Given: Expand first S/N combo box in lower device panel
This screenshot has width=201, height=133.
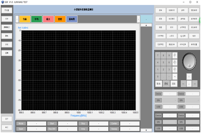Looking at the screenshot, I should (x=170, y=122).
